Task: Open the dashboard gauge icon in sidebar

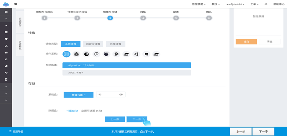Action: (x=6, y=11)
